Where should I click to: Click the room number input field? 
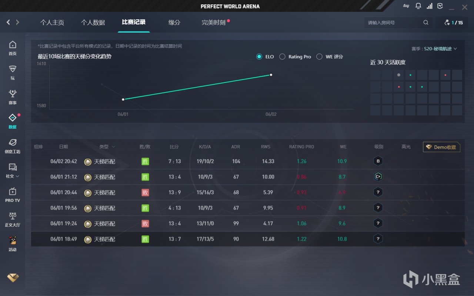[x=393, y=23]
